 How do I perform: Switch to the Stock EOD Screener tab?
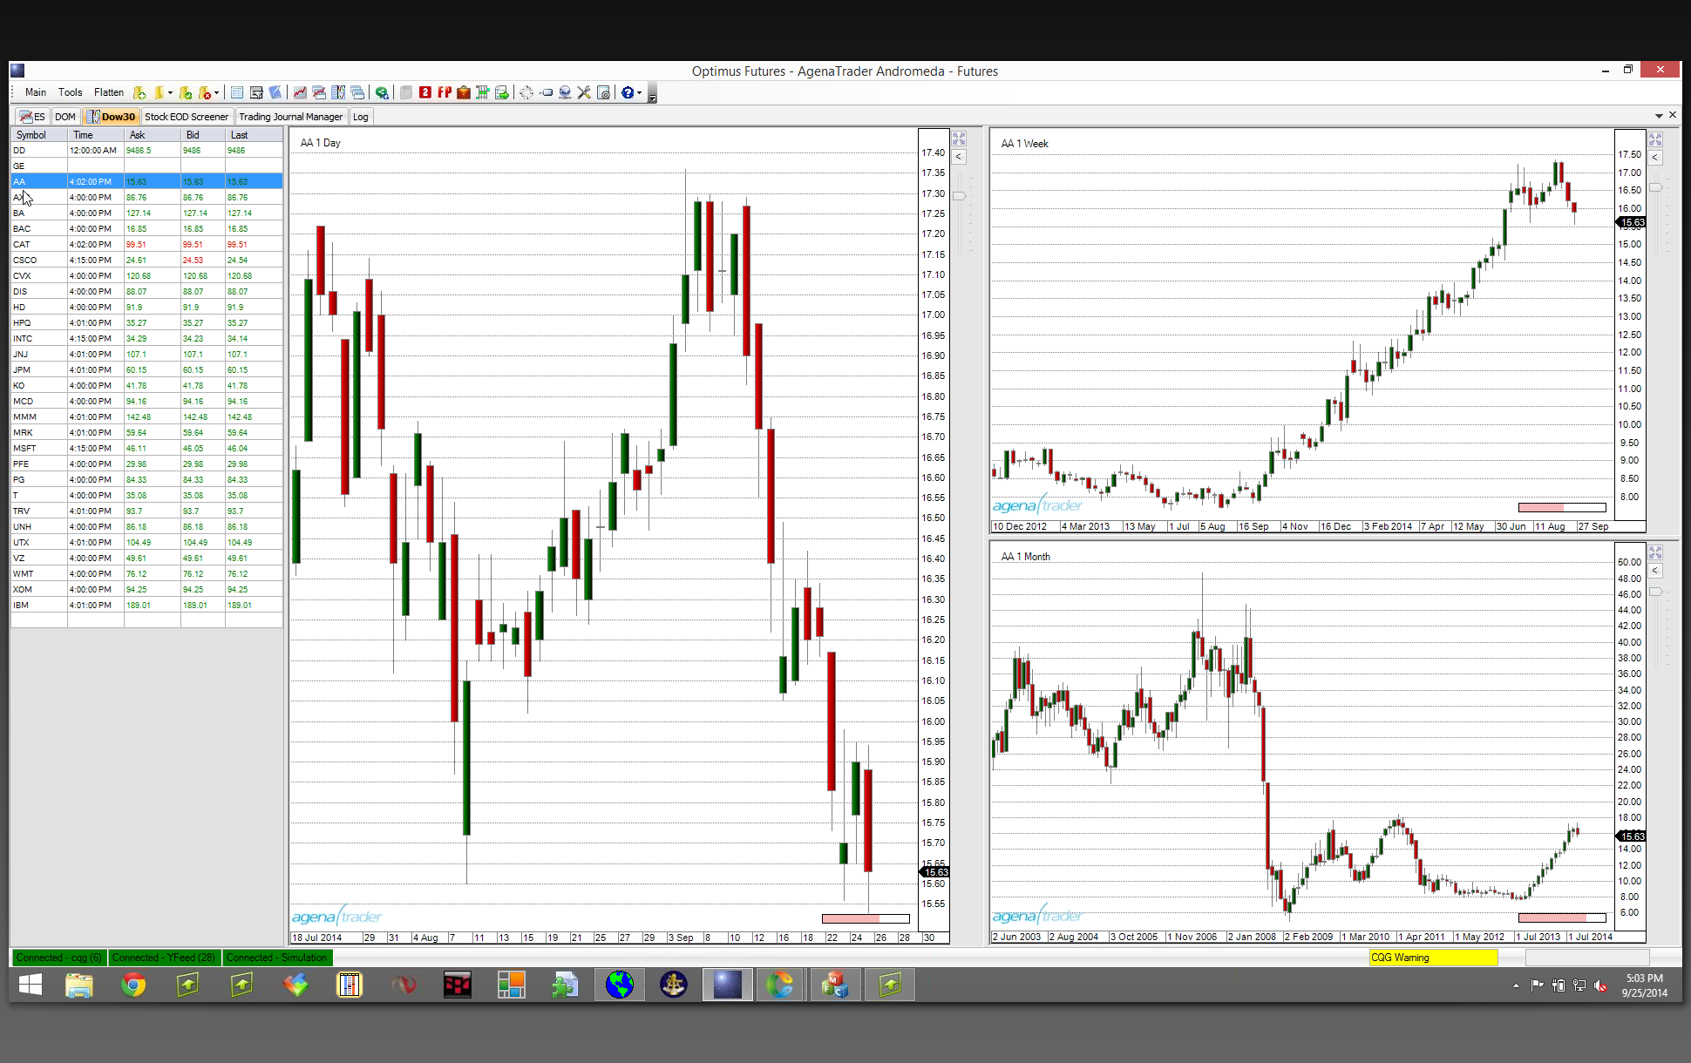click(x=187, y=117)
